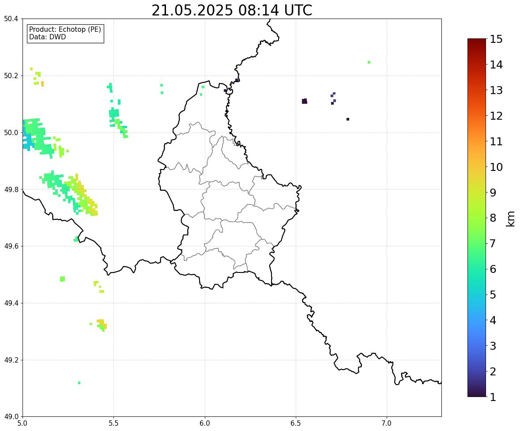Click the latitude axis label 50.0
520x431 pixels.
point(11,133)
